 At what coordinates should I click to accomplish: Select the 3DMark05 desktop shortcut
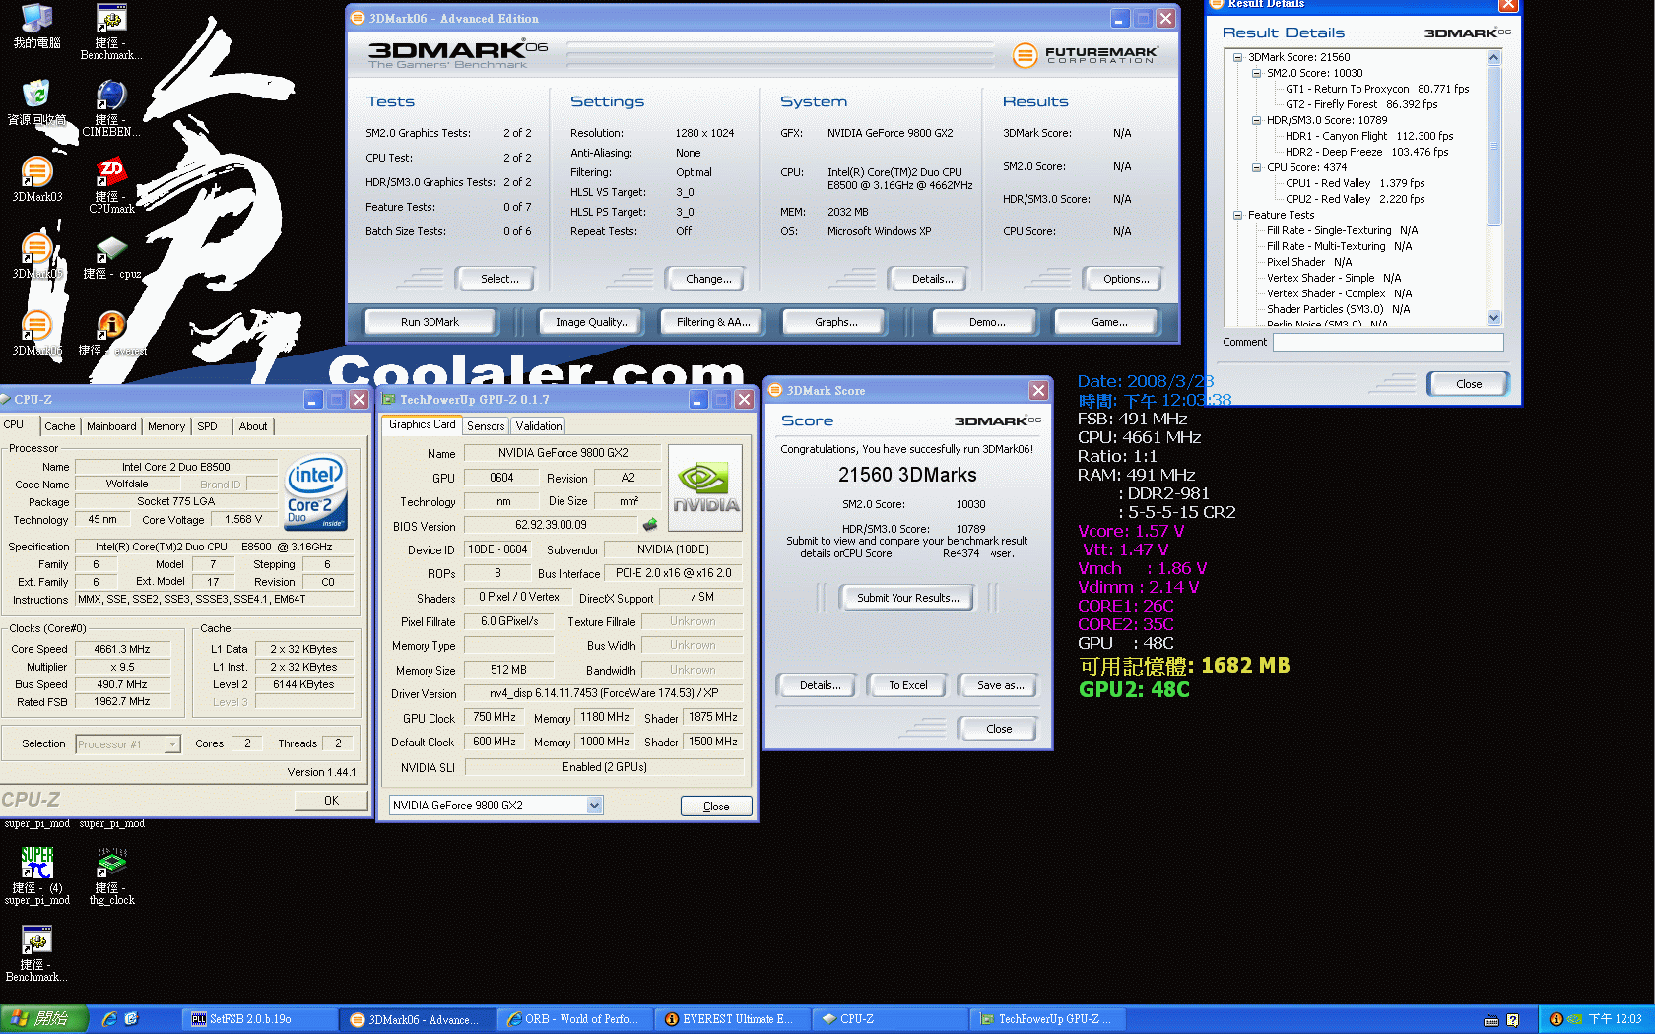pos(36,256)
